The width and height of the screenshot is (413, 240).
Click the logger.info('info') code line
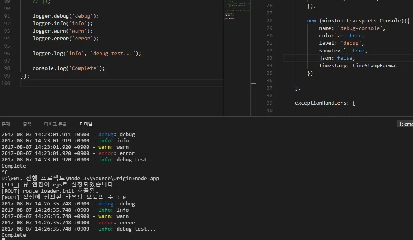(63, 24)
